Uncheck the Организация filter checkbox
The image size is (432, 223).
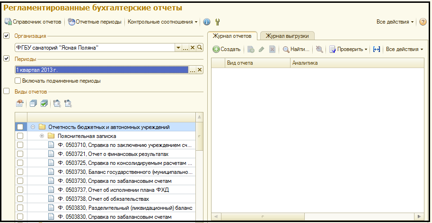tap(7, 35)
